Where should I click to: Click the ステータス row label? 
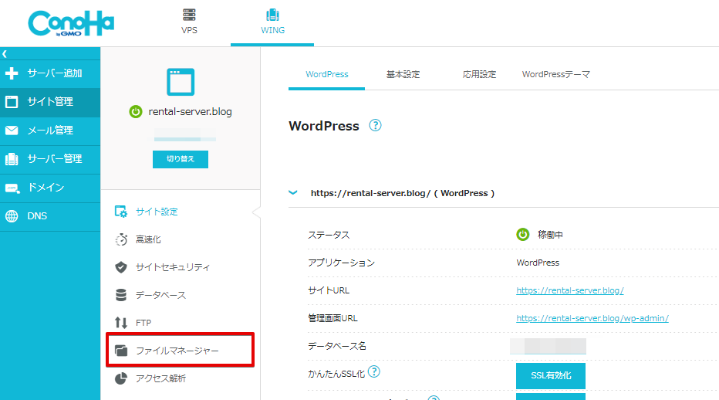pyautogui.click(x=329, y=235)
